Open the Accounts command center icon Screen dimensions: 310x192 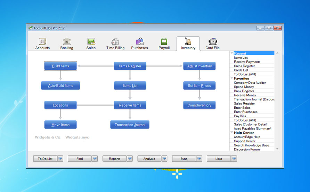[42, 41]
